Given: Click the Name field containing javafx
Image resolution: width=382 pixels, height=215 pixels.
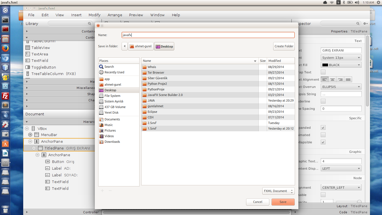Looking at the screenshot, I should [x=208, y=35].
